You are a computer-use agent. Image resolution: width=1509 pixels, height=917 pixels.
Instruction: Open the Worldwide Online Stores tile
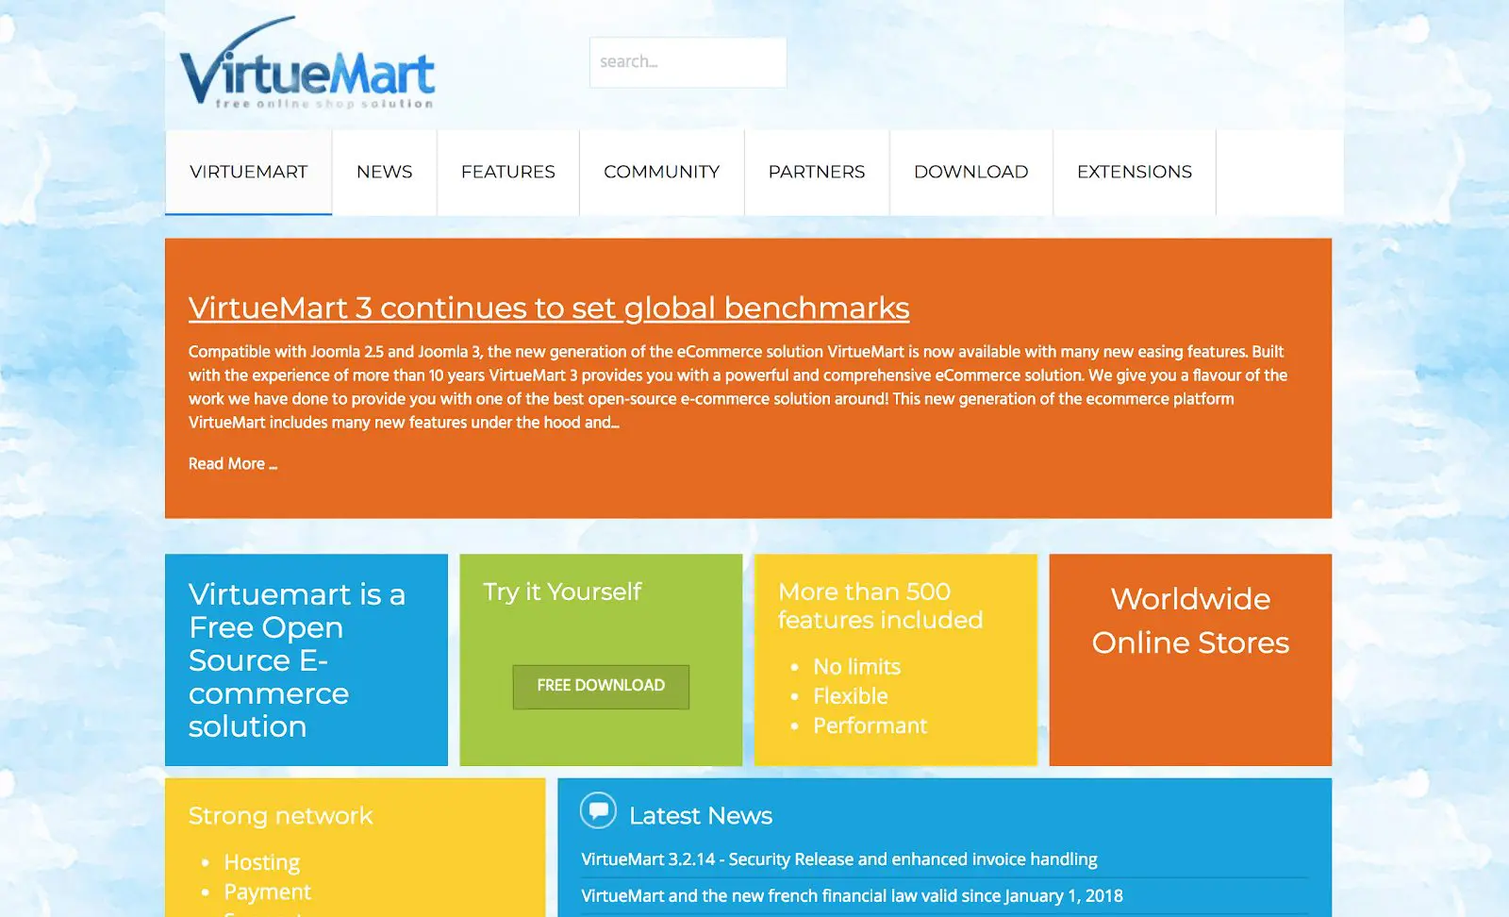(x=1190, y=659)
